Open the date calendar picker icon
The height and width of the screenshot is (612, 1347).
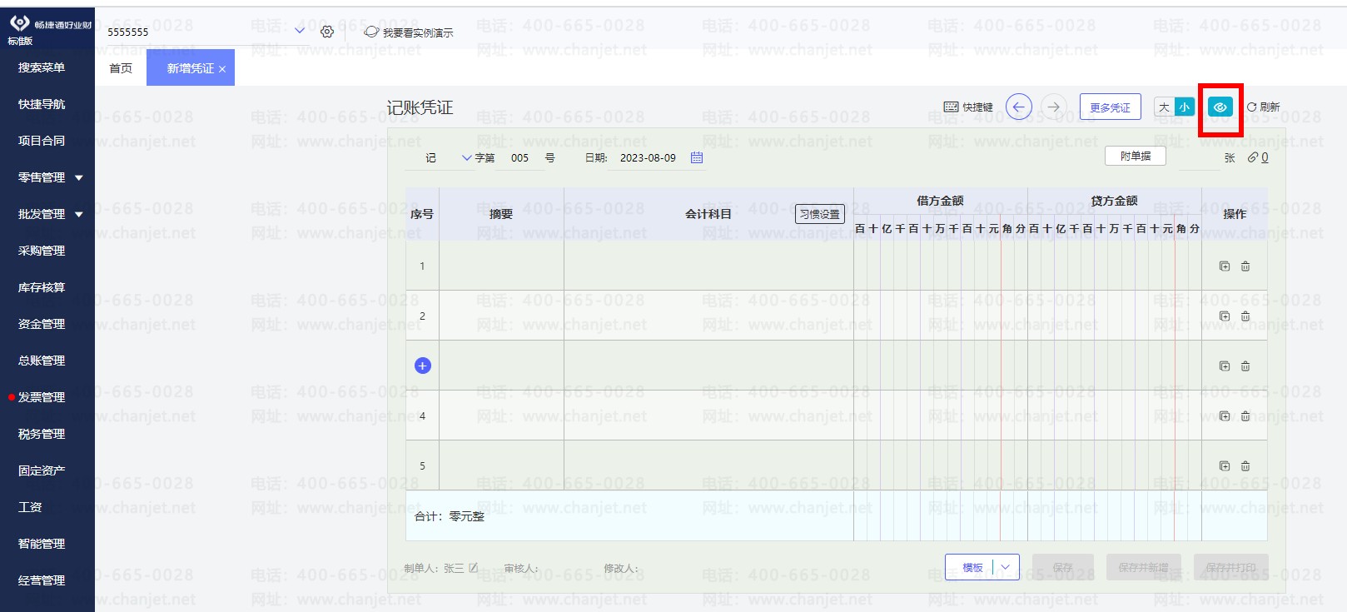tap(697, 157)
